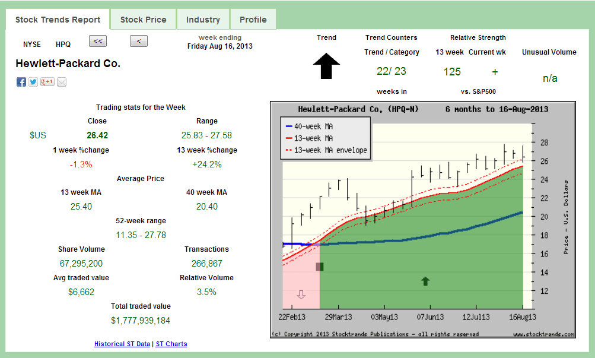Image resolution: width=595 pixels, height=358 pixels.
Task: Open the Stock Trends Report tab
Action: coord(58,20)
